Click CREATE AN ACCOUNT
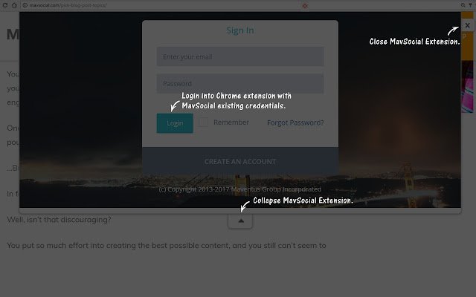476x297 pixels. [240, 162]
